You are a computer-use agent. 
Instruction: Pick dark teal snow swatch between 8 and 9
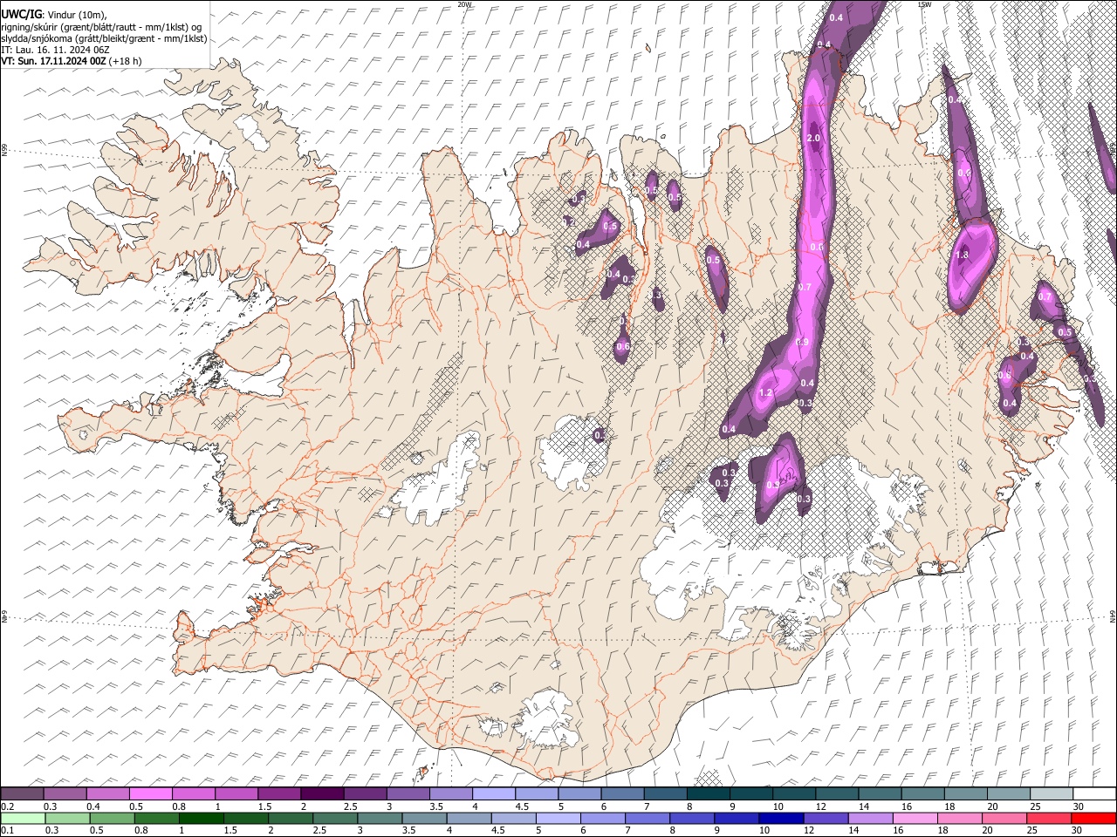[709, 793]
